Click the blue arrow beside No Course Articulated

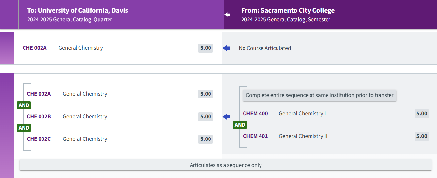[226, 48]
